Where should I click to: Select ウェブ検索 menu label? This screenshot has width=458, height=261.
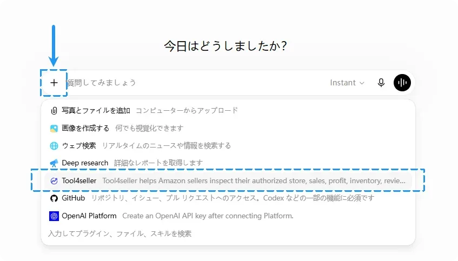point(79,146)
